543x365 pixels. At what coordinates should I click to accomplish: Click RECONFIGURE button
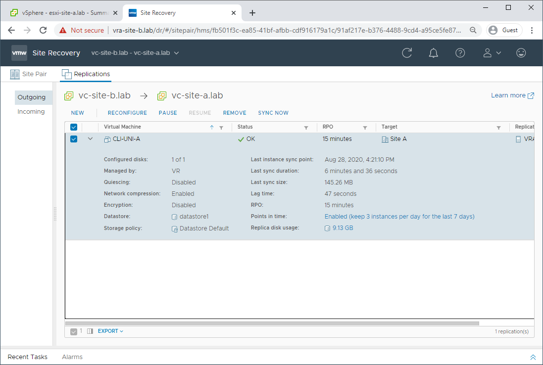[x=127, y=113]
